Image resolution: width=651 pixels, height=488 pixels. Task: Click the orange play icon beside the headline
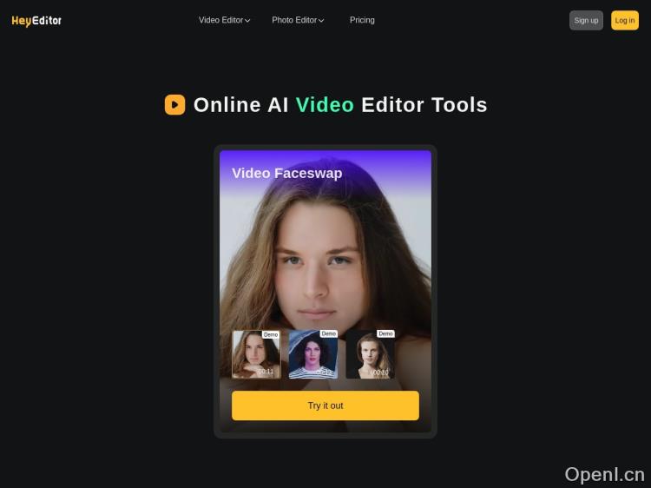(x=174, y=105)
